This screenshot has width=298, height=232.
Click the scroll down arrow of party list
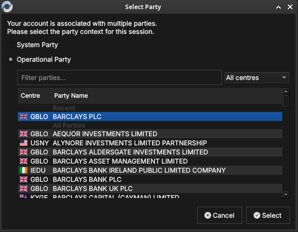pyautogui.click(x=286, y=195)
